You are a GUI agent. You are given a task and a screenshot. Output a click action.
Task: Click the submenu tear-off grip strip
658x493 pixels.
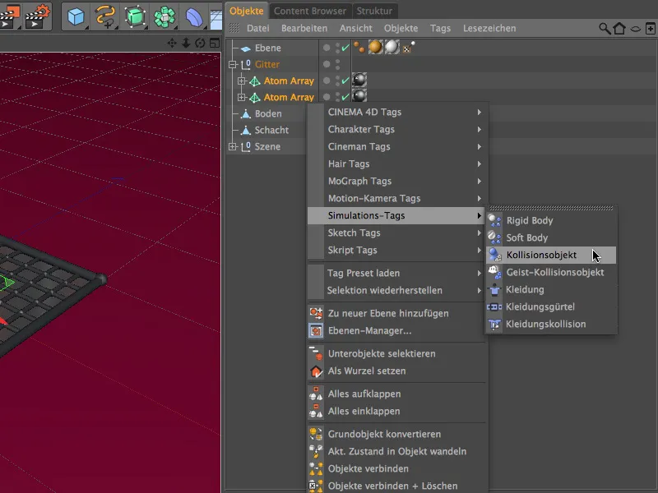pos(551,208)
